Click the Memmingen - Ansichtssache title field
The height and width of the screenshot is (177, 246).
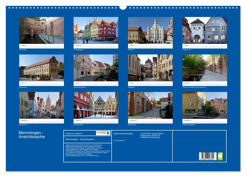pyautogui.click(x=80, y=139)
